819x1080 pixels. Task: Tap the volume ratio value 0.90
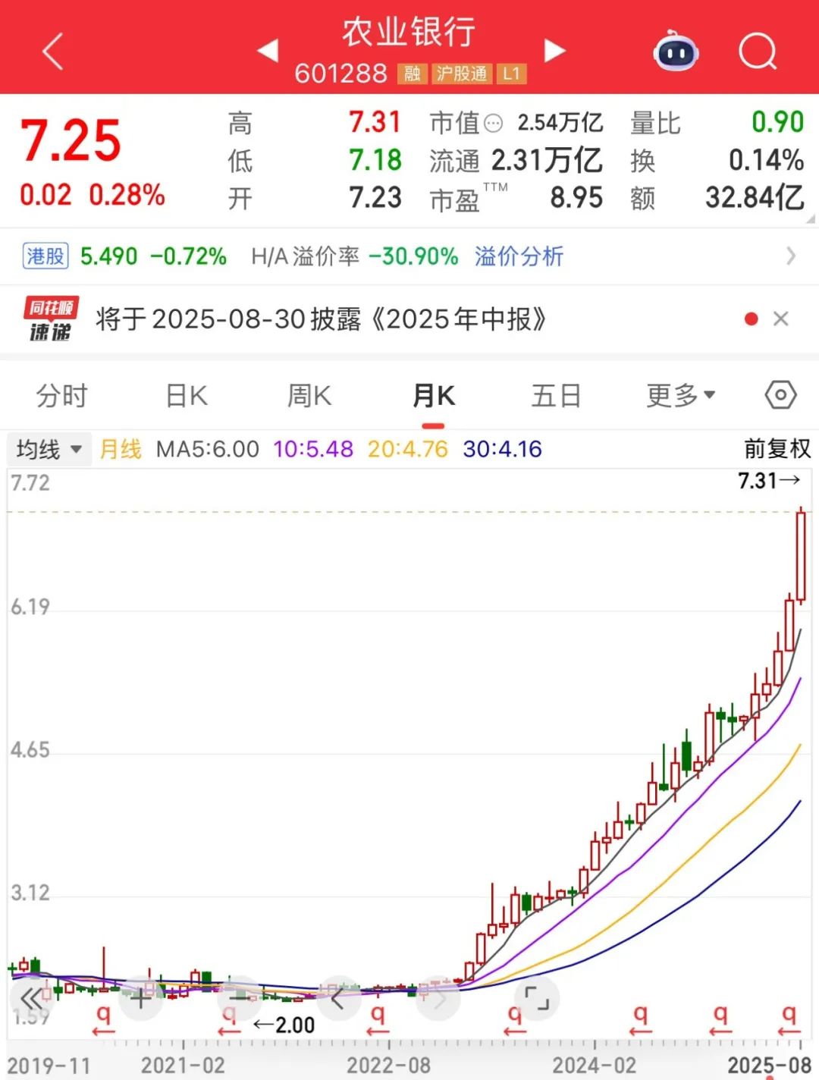777,122
